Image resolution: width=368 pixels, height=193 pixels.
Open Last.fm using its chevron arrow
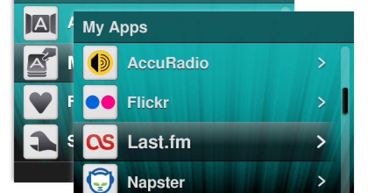coord(322,142)
